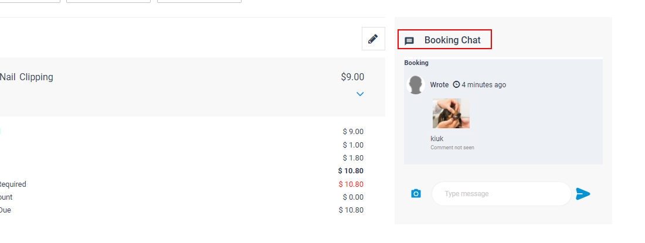Viewport: 645px width, 243px height.
Task: Select the bold $10.80 total amount
Action: click(351, 171)
